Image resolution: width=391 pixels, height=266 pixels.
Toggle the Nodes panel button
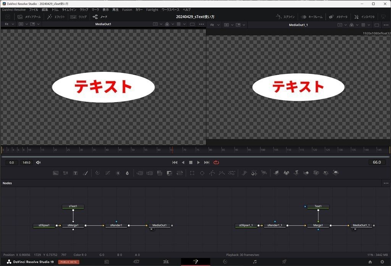coord(100,17)
